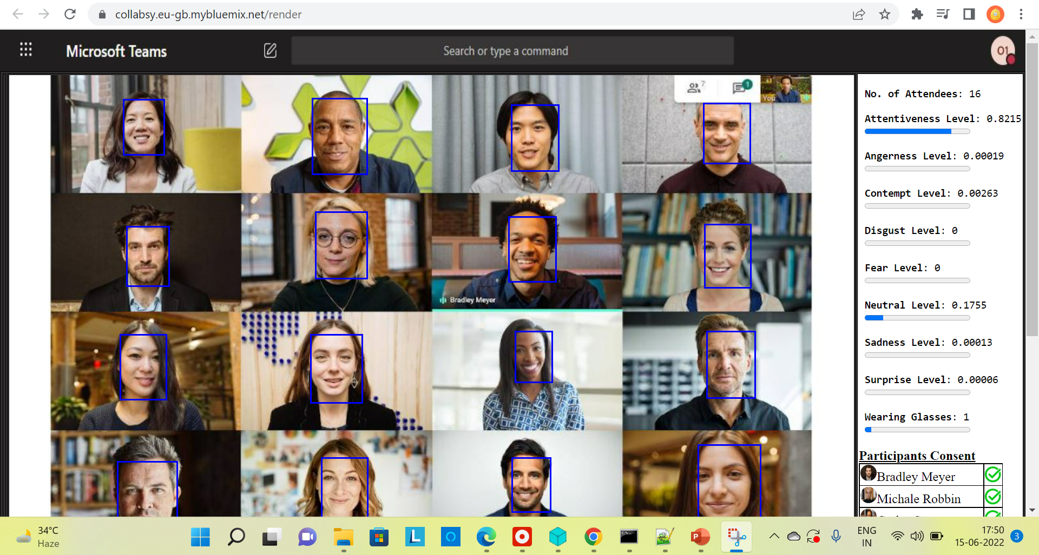This screenshot has height=555, width=1039.
Task: Open the profile avatar in Teams header
Action: coord(1003,51)
